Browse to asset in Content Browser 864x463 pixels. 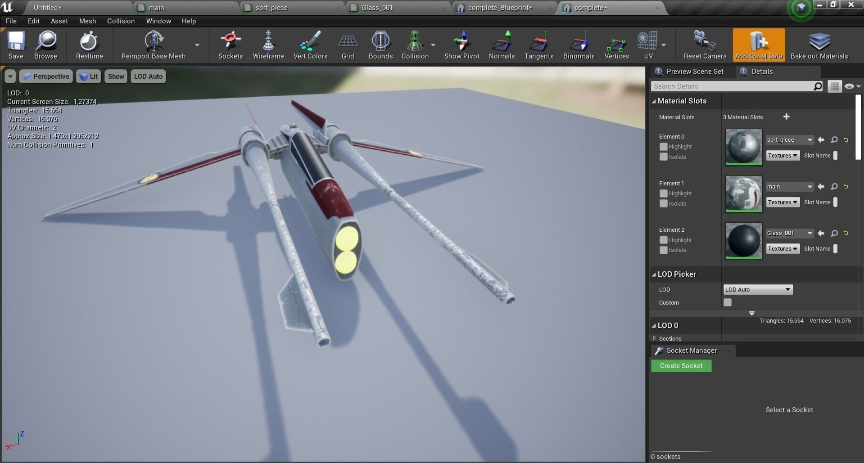45,45
